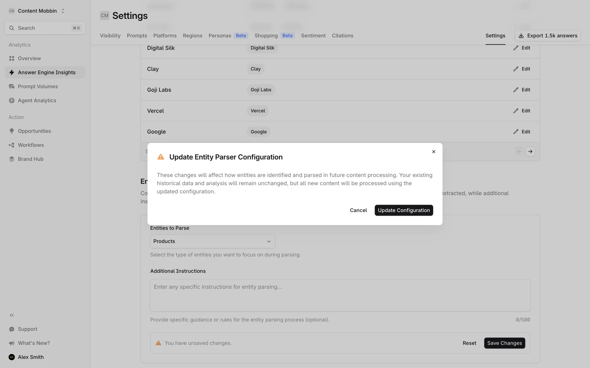The image size is (590, 368).
Task: Close the Update Entity Parser dialog
Action: 434,152
